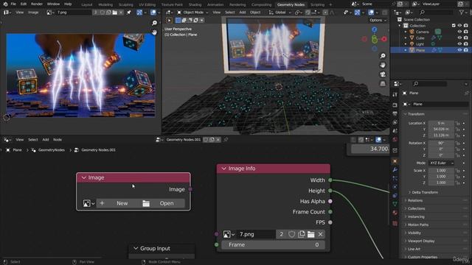This screenshot has height=265, width=472.
Task: Switch to the Compositing workspace tab
Action: pyautogui.click(x=261, y=4)
